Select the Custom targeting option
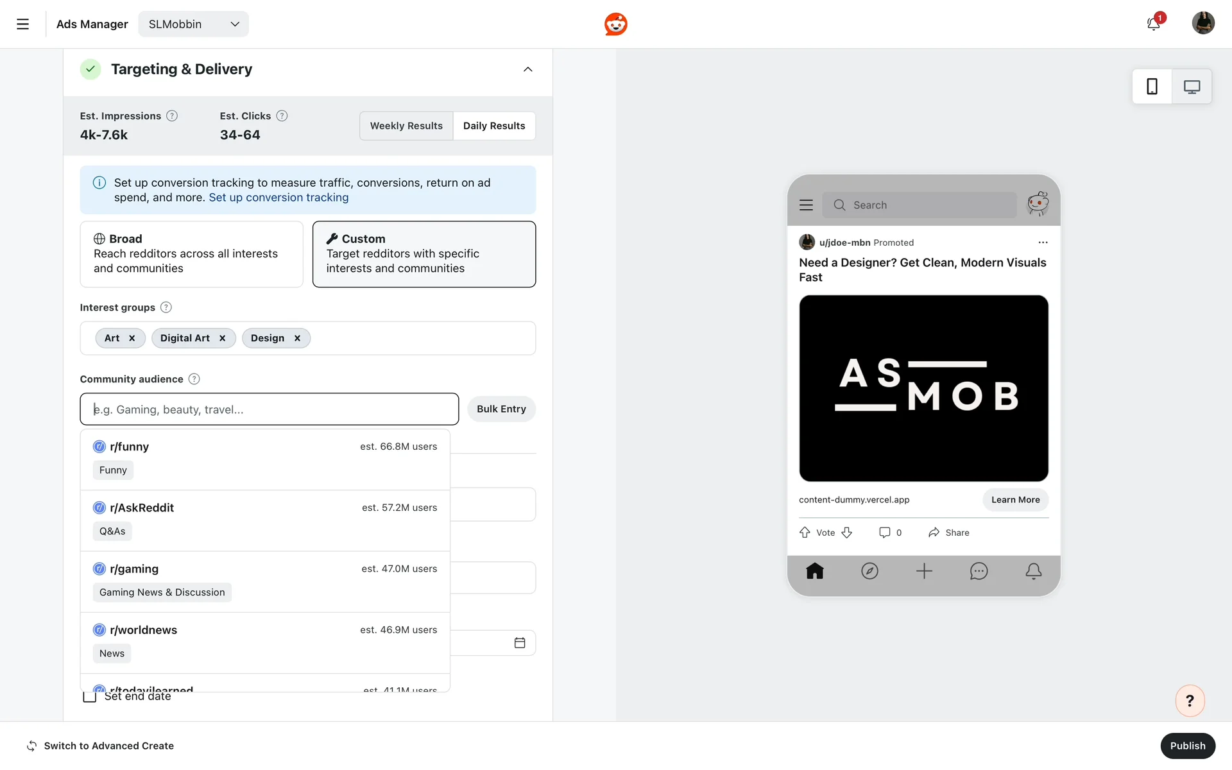Screen dimensions: 1232x770 [x=424, y=254]
